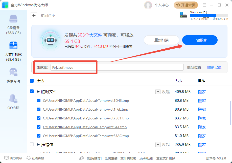This screenshot has width=232, height=163.
Task: Click the Windows(C:) disk usage bar
Action: point(209,15)
